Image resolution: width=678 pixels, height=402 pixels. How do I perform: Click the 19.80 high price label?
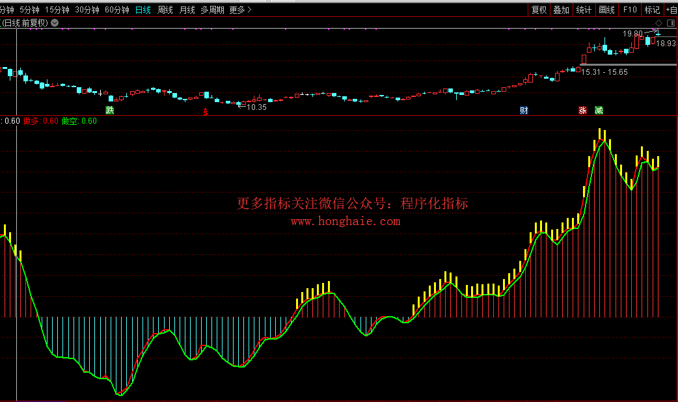(x=632, y=33)
